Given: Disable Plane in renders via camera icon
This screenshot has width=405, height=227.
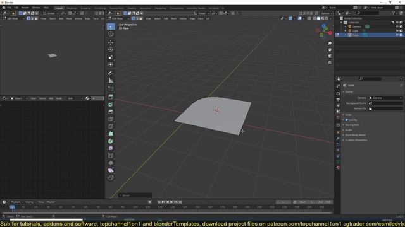Looking at the screenshot, I should pos(401,35).
